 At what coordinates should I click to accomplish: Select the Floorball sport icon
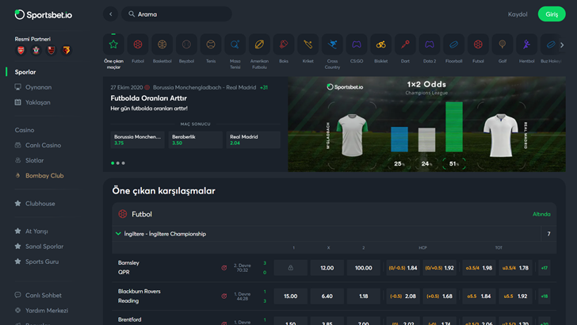tap(453, 44)
